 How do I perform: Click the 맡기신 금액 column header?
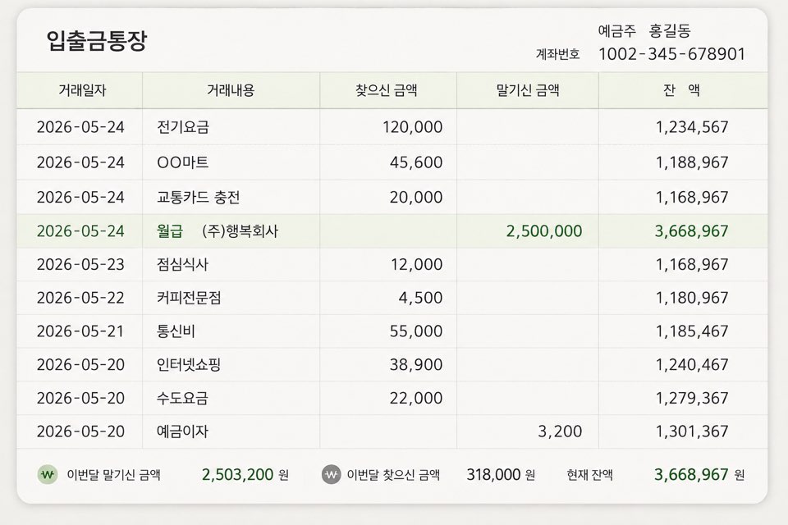(528, 90)
